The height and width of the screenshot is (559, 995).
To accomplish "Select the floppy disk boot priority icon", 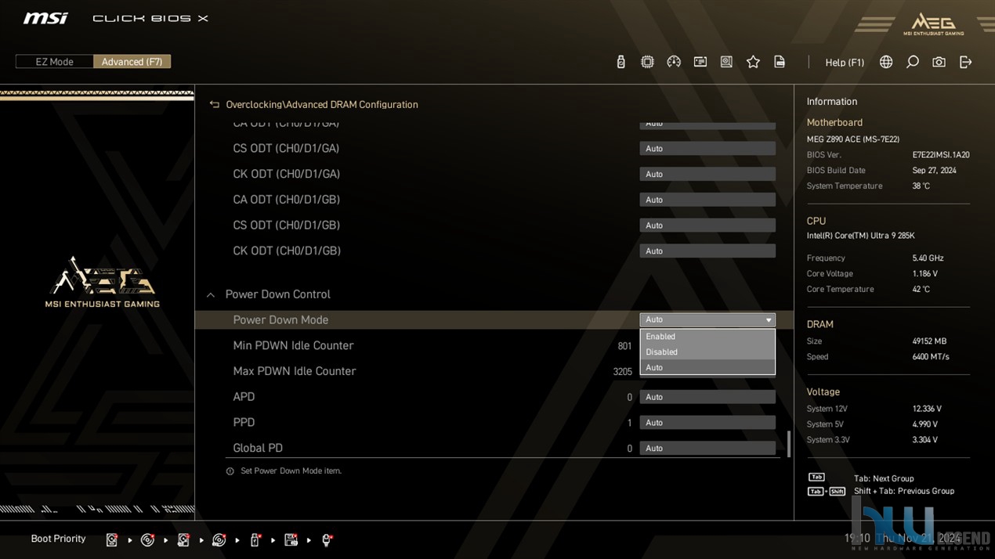I will click(x=291, y=539).
